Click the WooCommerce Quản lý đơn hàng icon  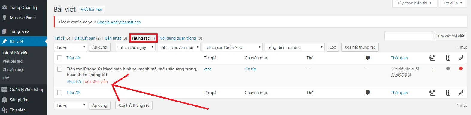coord(4,90)
